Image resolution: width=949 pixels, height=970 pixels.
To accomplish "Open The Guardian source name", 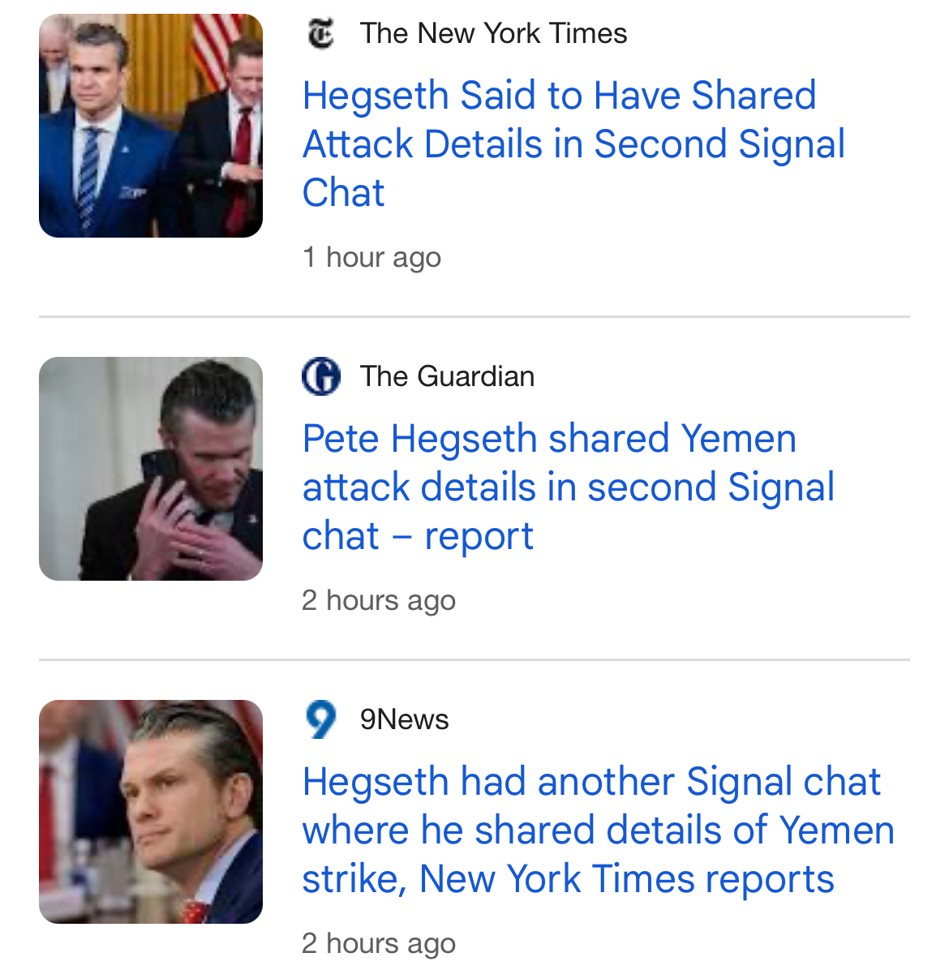I will tap(447, 377).
